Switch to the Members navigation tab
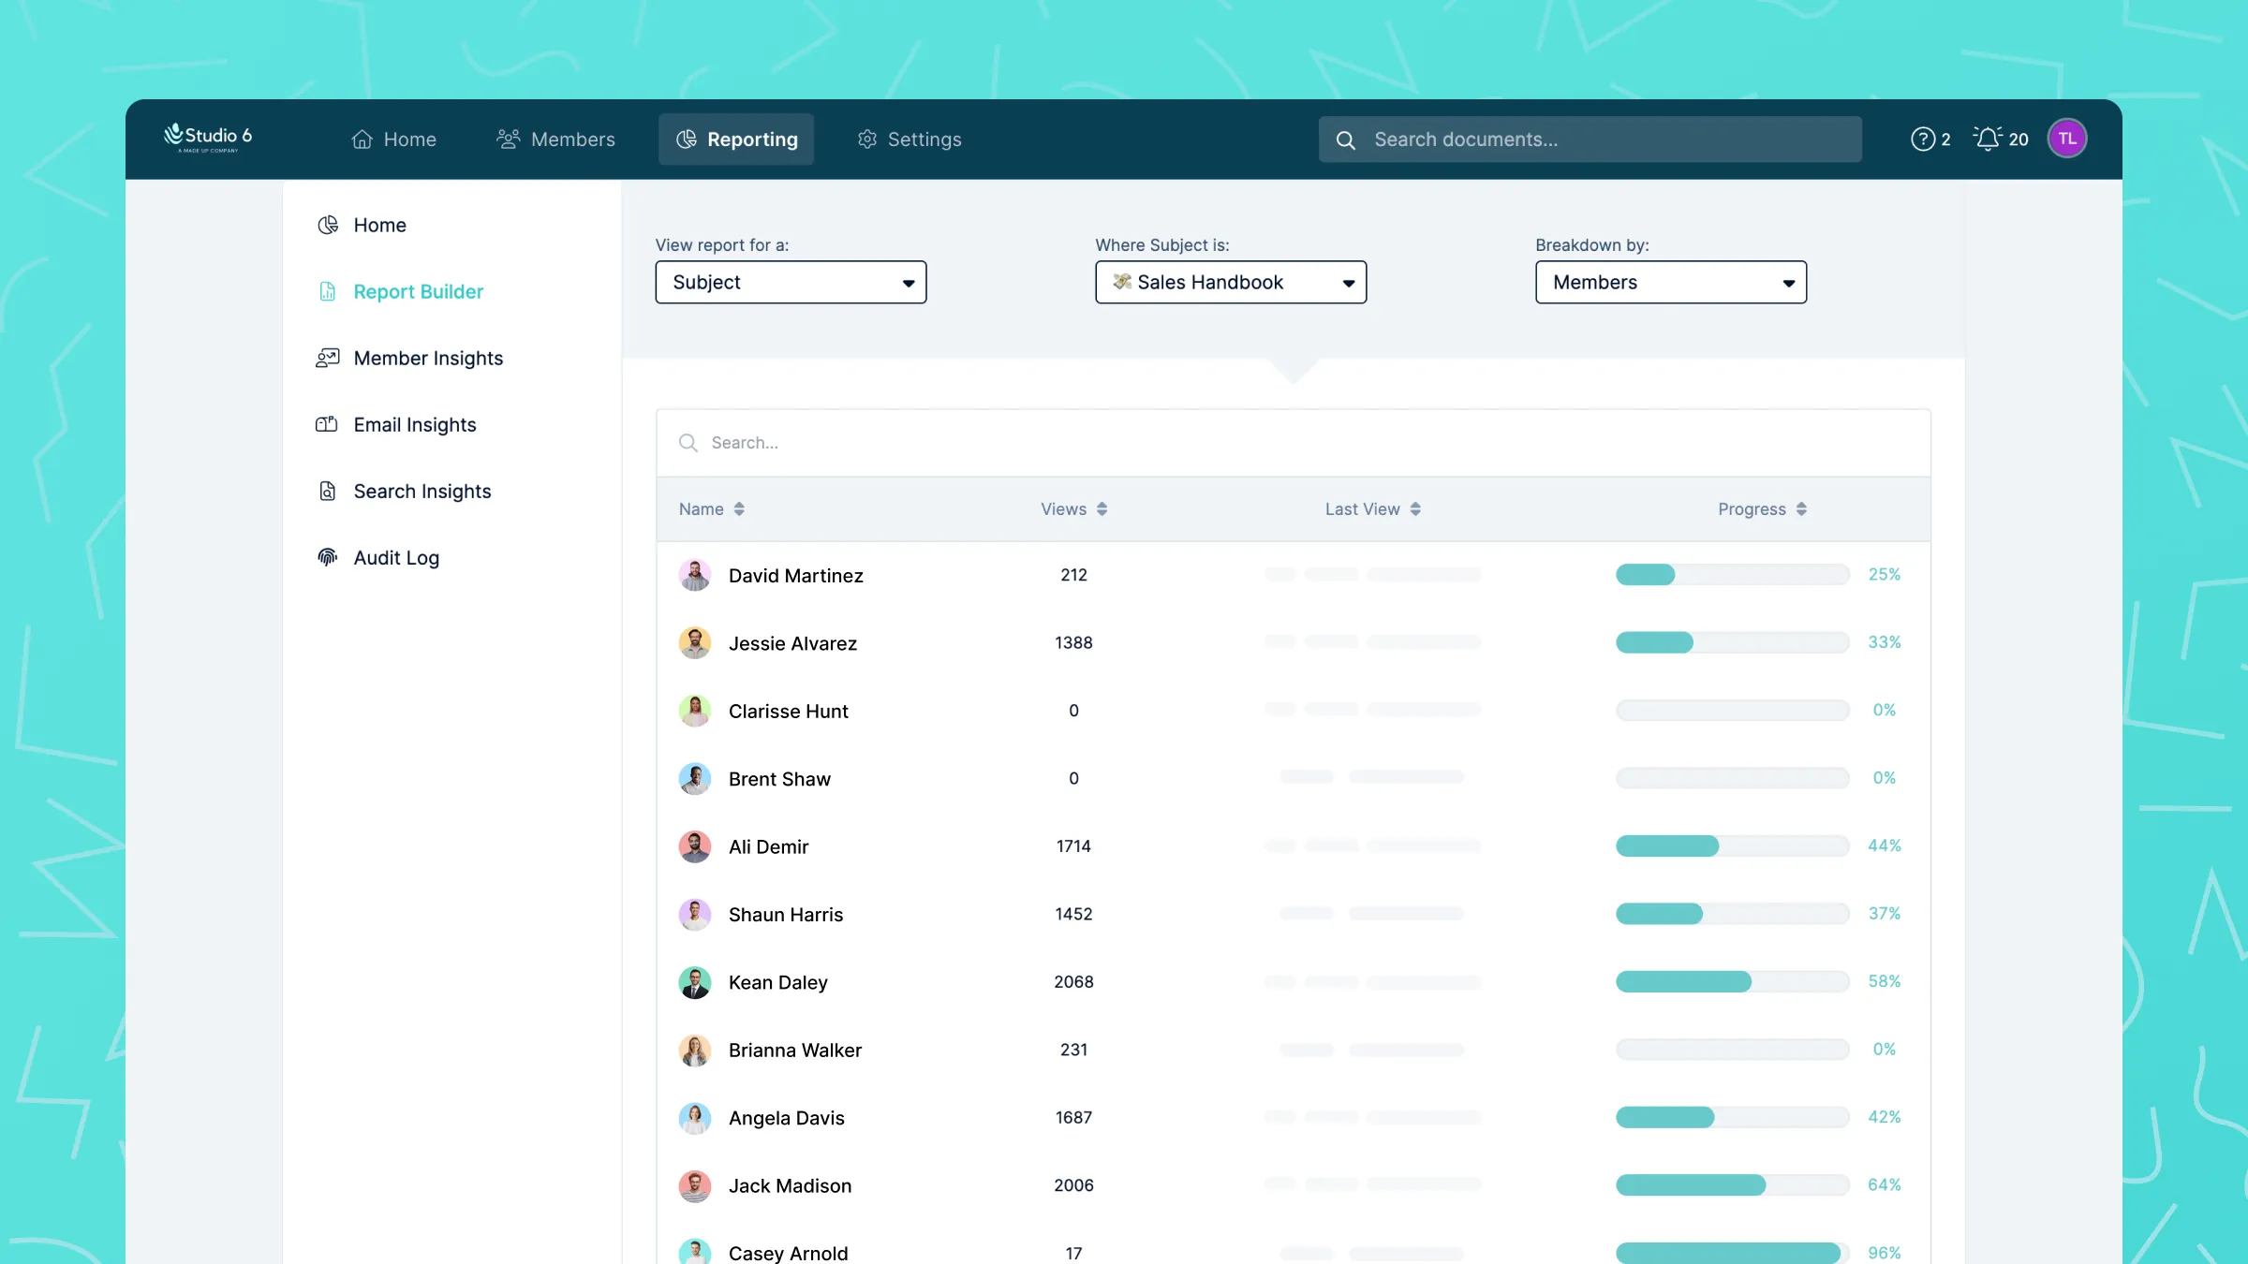This screenshot has height=1264, width=2248. pos(555,139)
